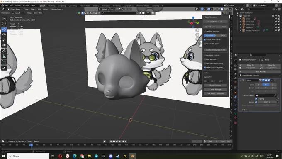The width and height of the screenshot is (282, 159).
Task: Choose the Add Cube tool
Action: click(x=4, y=62)
